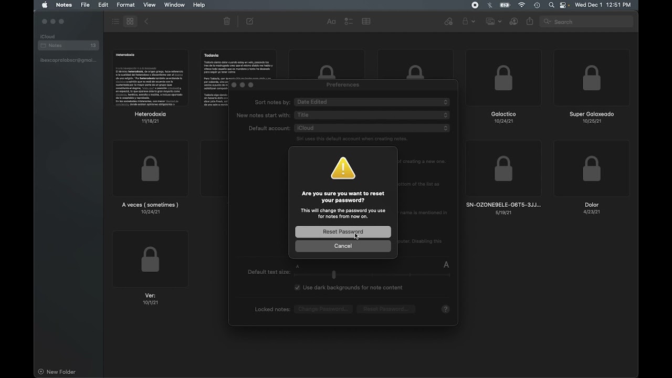Open the locked Dolor note
This screenshot has height=378, width=672.
click(592, 169)
